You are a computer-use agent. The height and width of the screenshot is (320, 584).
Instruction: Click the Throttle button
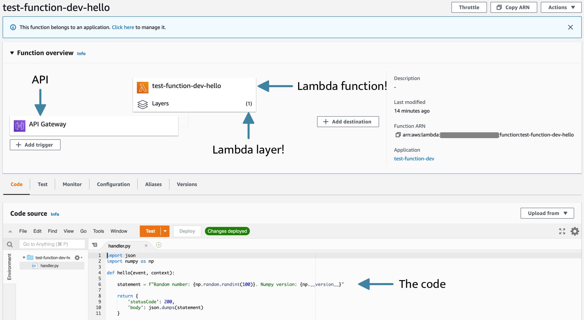coord(469,7)
